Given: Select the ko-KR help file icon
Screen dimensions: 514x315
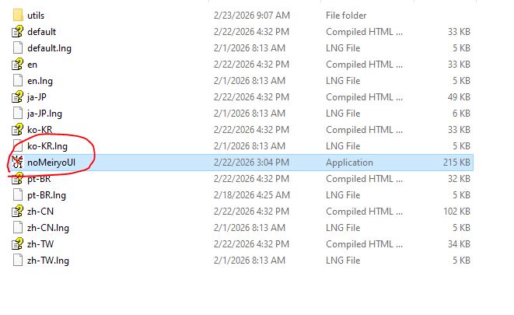Looking at the screenshot, I should [x=18, y=130].
